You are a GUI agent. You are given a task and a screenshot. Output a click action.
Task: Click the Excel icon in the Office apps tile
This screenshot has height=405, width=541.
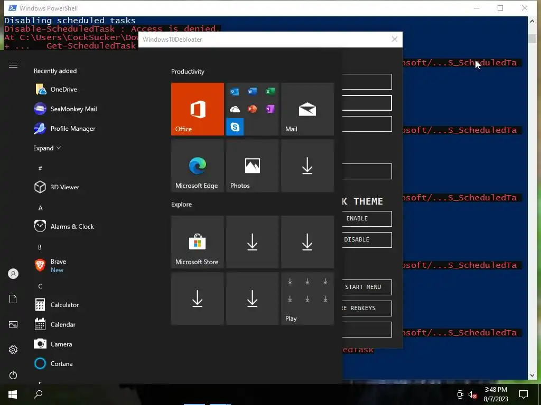point(270,91)
